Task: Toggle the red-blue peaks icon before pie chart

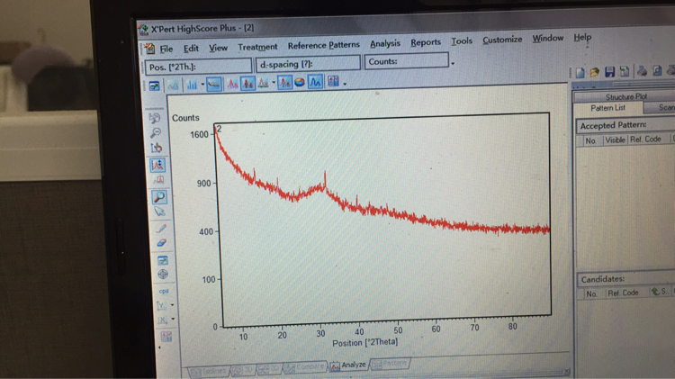Action: [x=284, y=82]
